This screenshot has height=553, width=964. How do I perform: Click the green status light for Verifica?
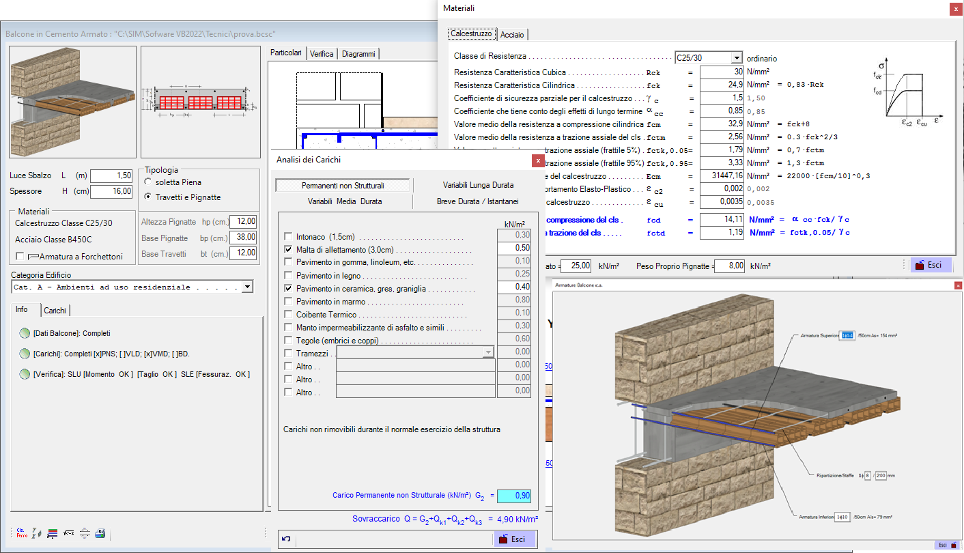(x=25, y=374)
